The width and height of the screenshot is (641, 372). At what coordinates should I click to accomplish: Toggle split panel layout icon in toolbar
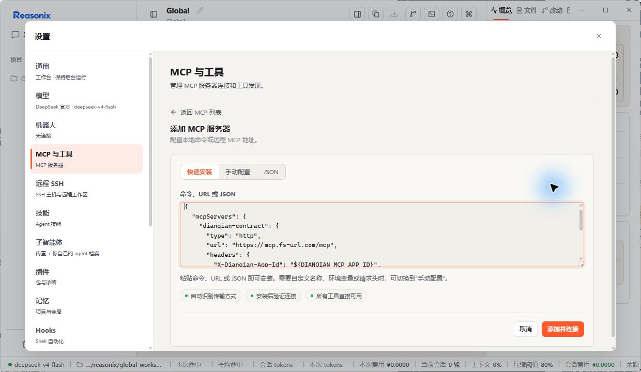[x=357, y=14]
